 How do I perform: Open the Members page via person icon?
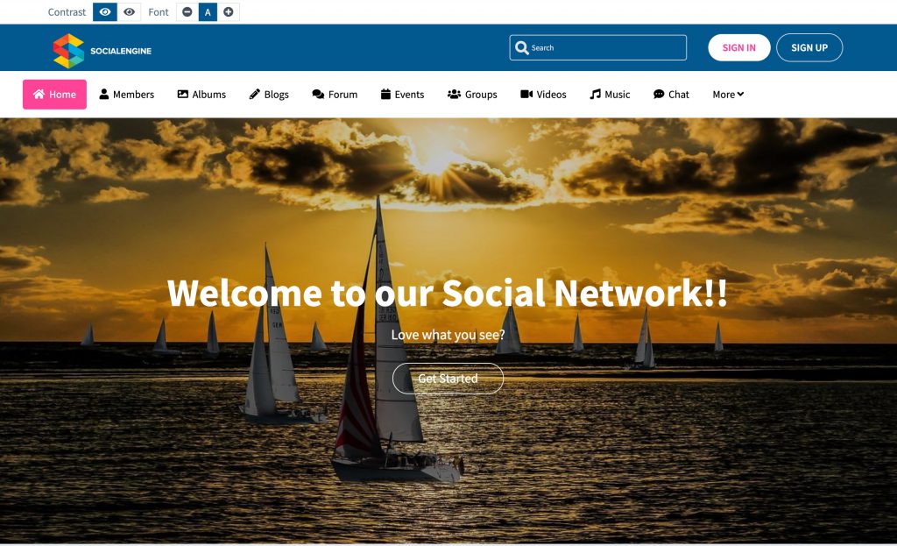[x=103, y=94]
